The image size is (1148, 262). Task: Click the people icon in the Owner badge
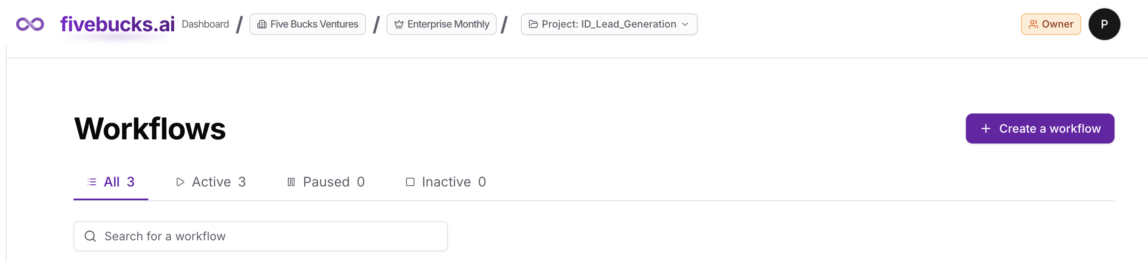tap(1033, 25)
